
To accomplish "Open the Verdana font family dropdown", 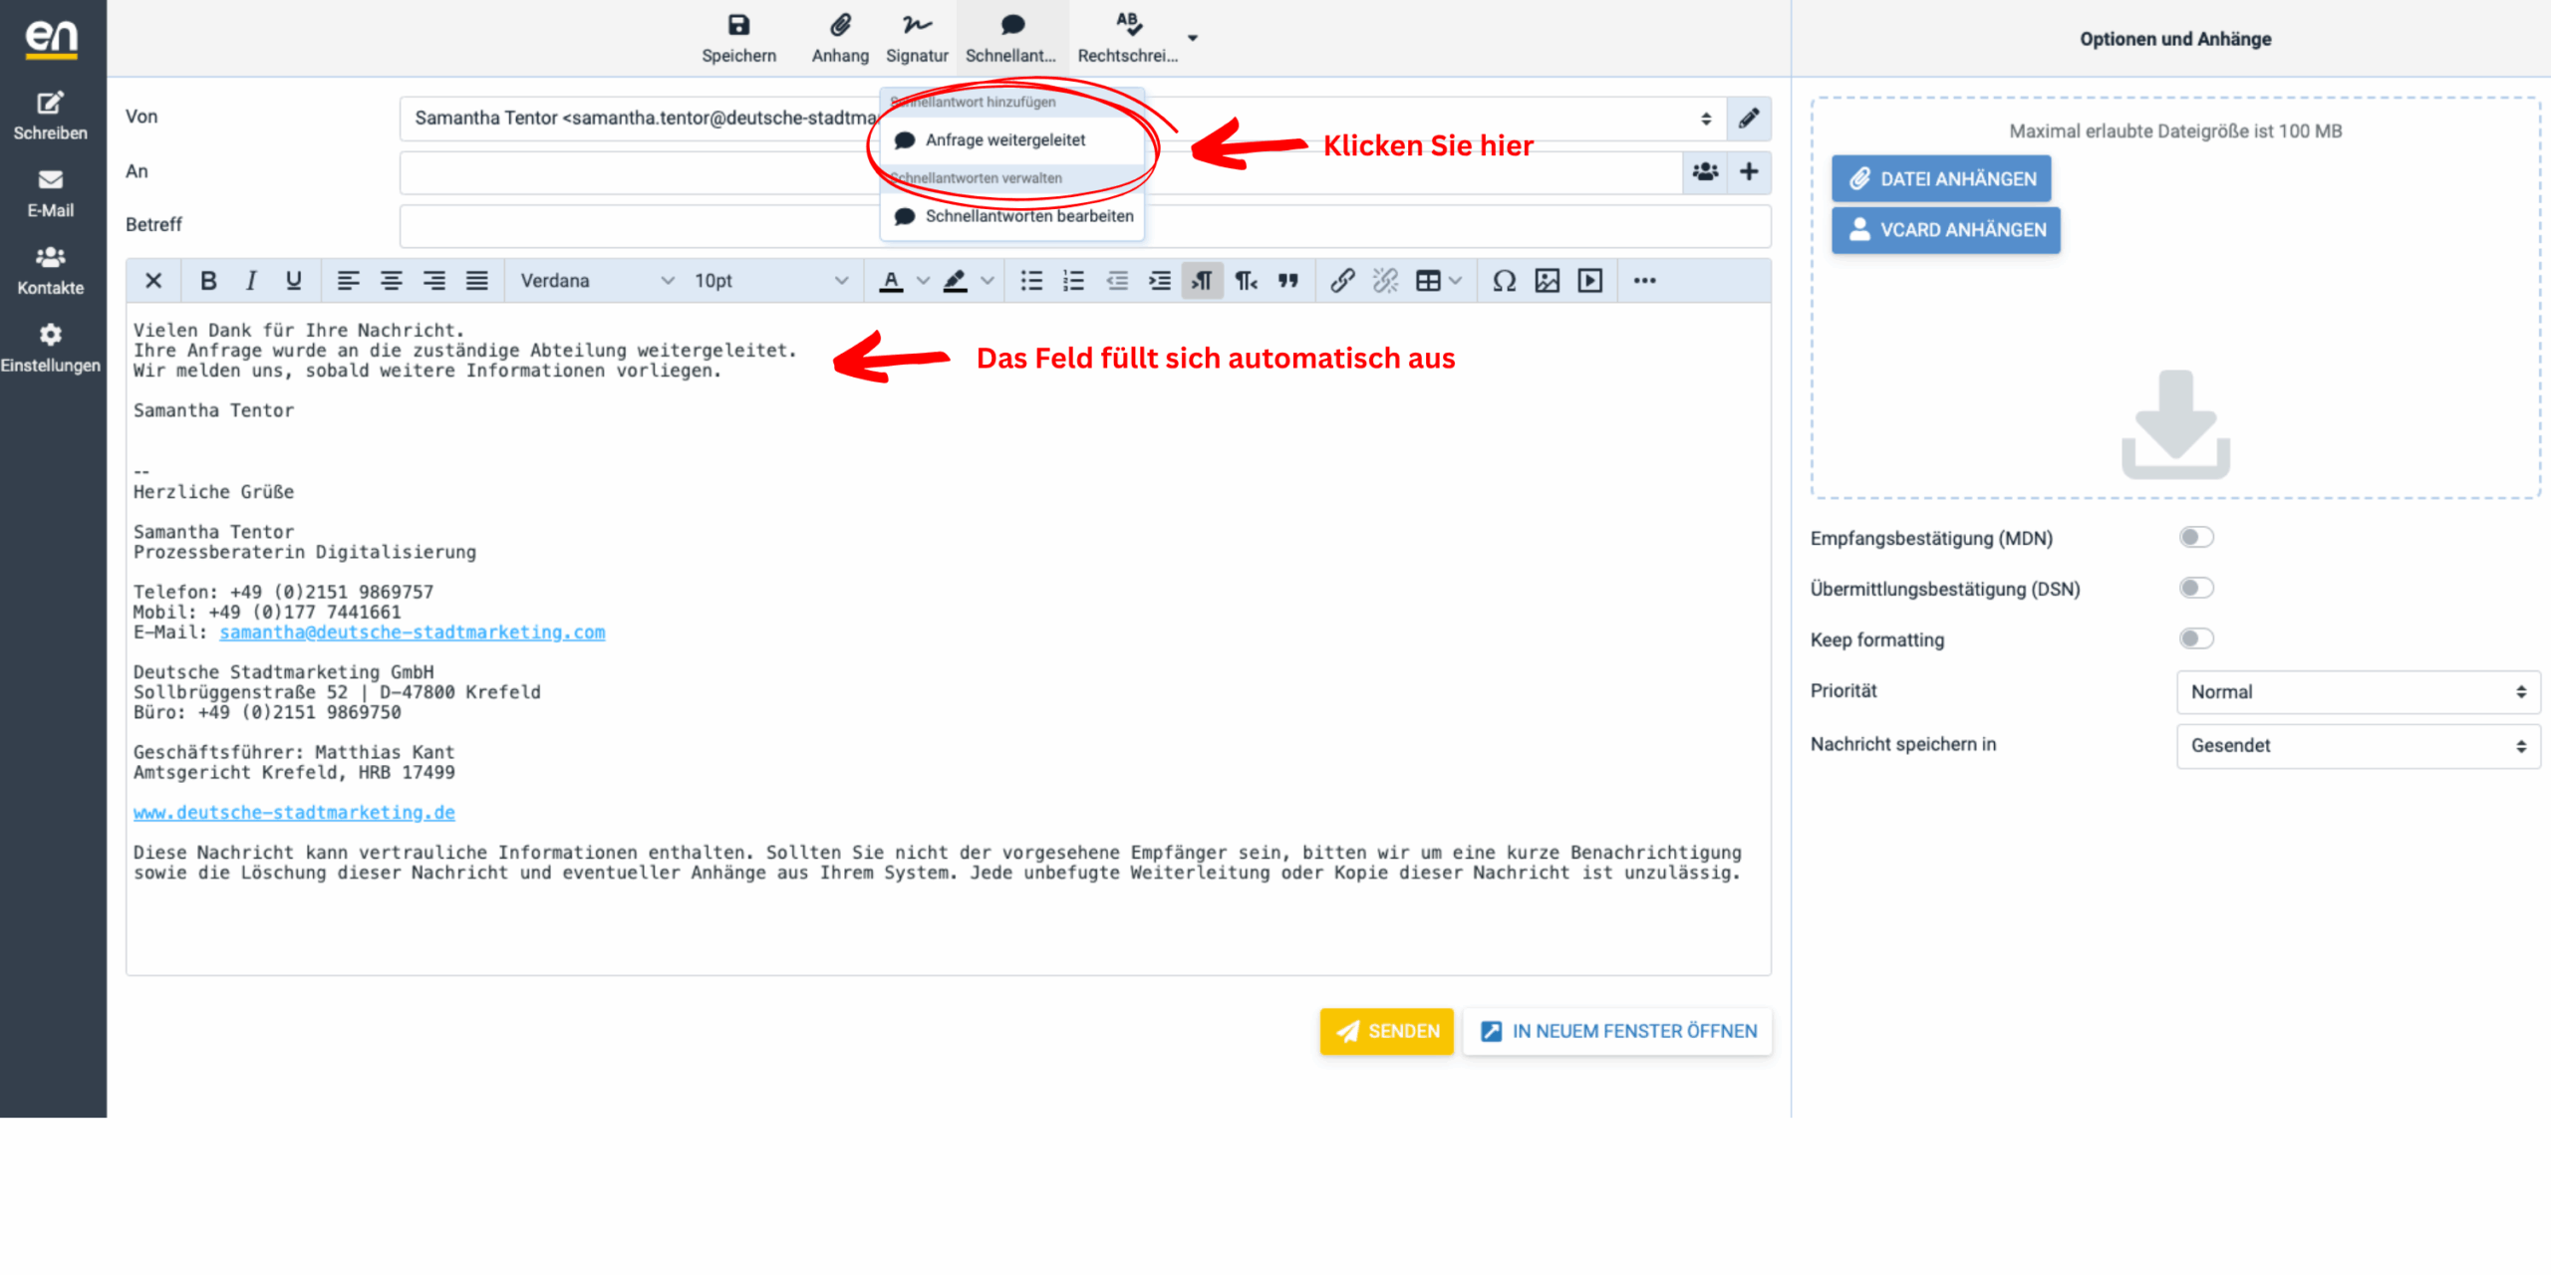I will pyautogui.click(x=595, y=280).
